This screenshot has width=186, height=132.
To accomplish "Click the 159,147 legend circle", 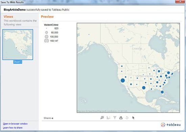I will point(47,41).
